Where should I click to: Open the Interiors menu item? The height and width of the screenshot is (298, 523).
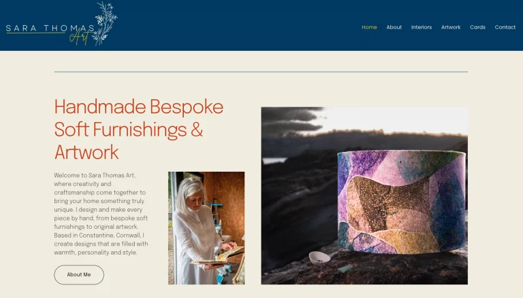(422, 27)
